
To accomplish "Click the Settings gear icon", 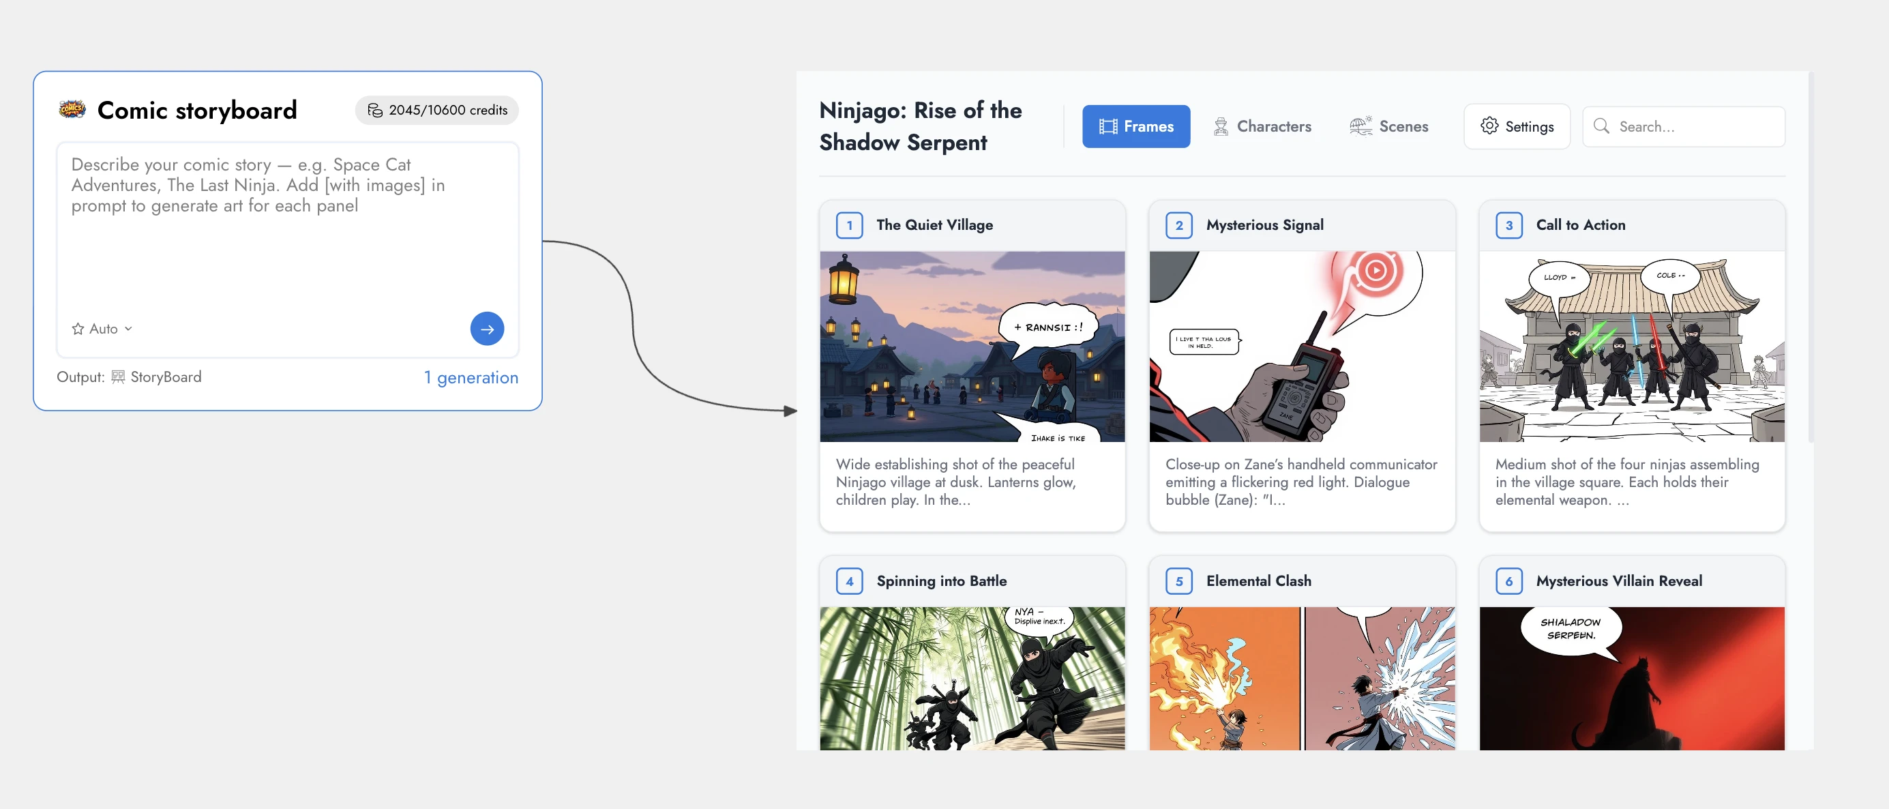I will [x=1489, y=126].
